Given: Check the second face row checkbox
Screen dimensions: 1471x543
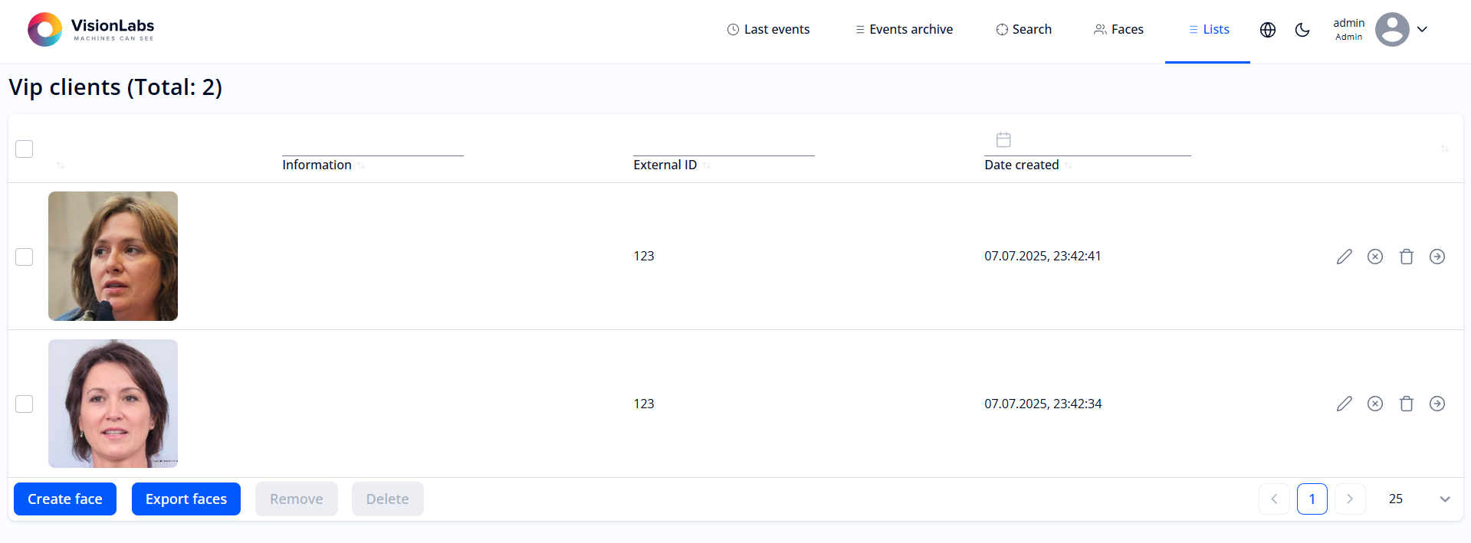Looking at the screenshot, I should (25, 404).
